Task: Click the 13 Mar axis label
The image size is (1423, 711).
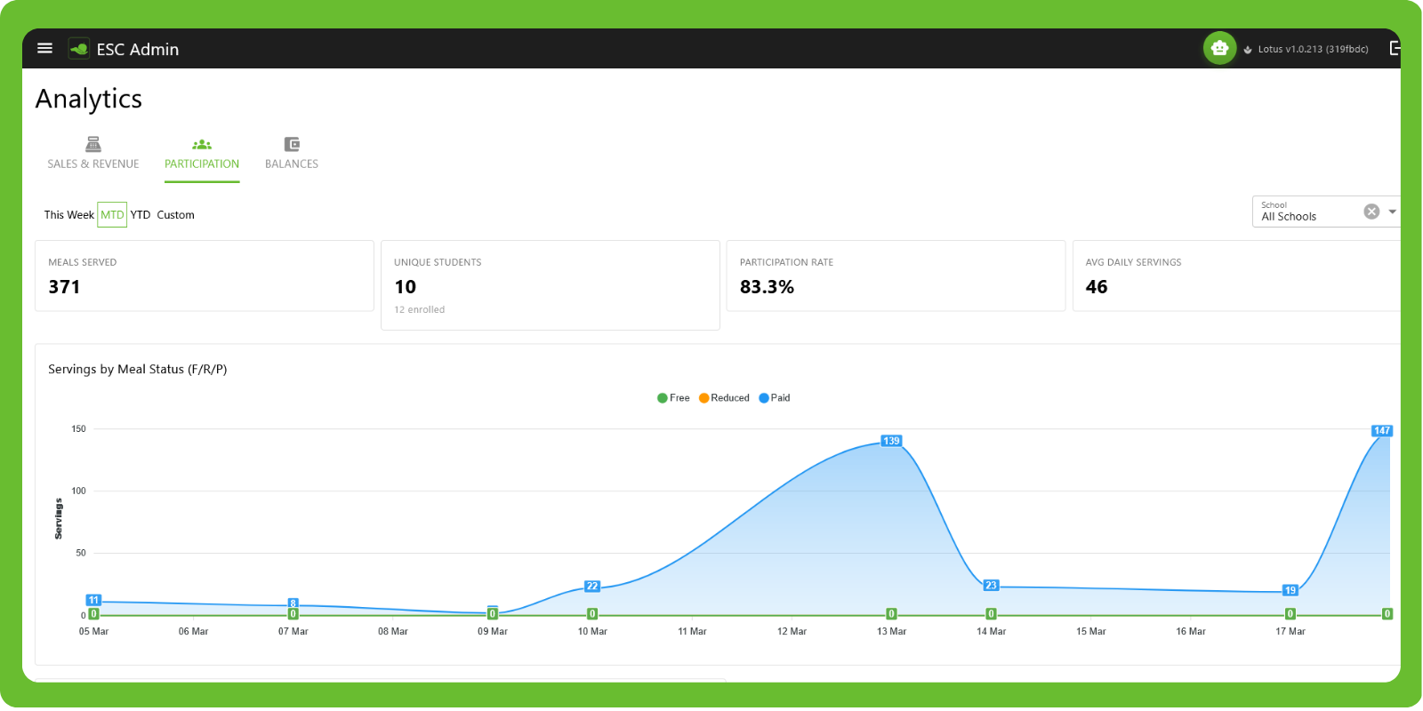Action: click(891, 632)
